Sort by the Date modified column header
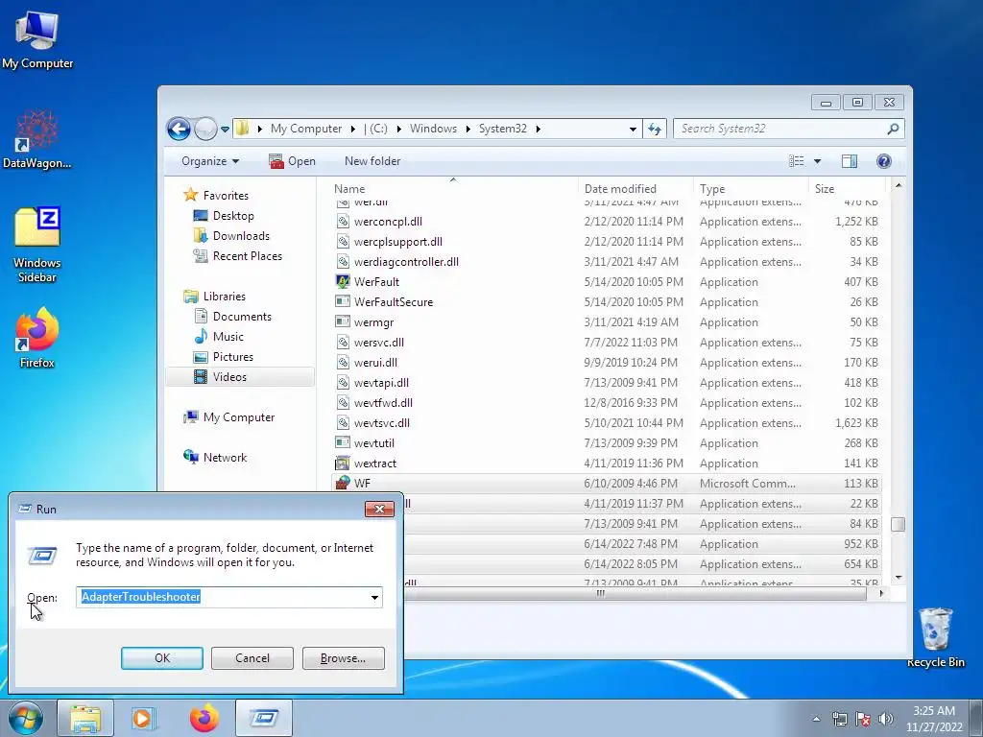The width and height of the screenshot is (983, 737). click(635, 189)
